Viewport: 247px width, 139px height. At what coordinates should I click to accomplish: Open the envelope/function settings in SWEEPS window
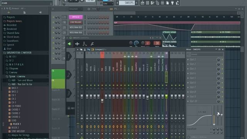[x=77, y=44]
